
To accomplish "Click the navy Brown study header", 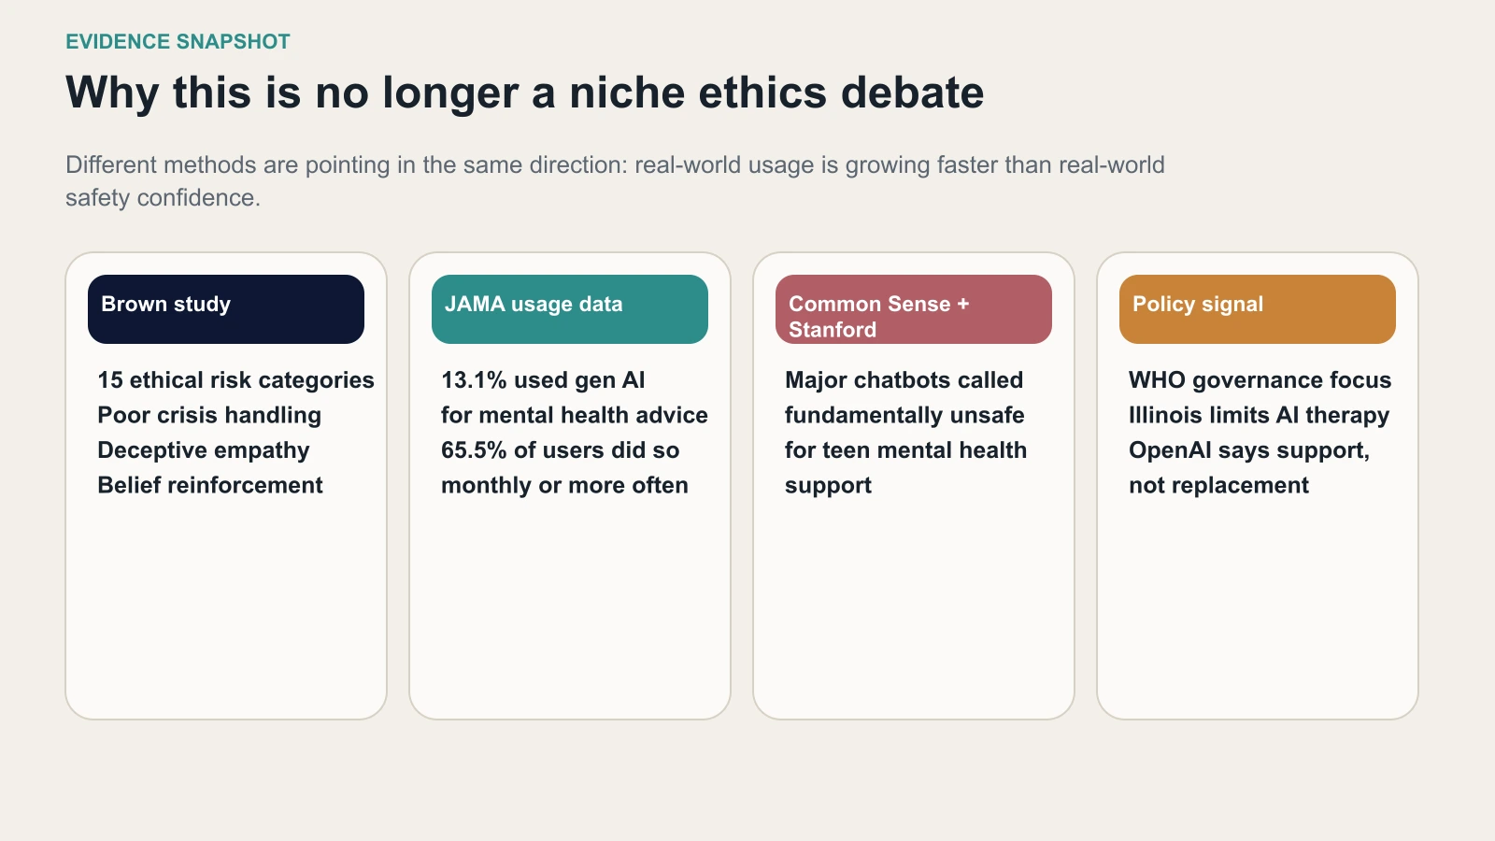I will coord(225,308).
